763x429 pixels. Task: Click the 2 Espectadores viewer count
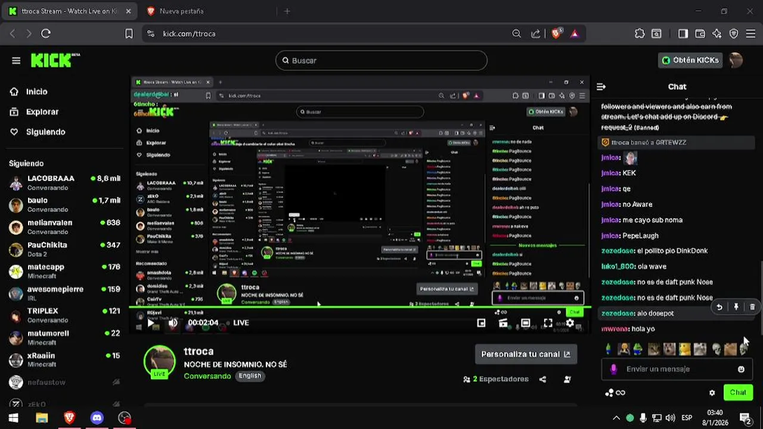[x=496, y=379]
